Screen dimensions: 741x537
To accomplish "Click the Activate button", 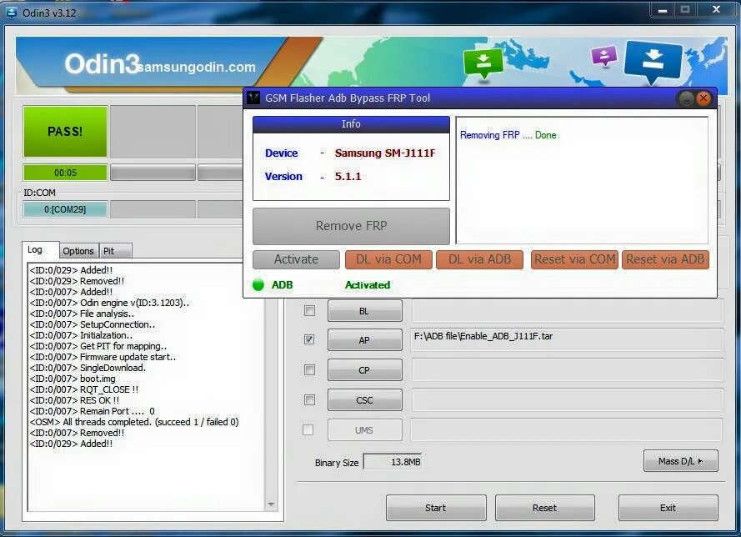I will 296,259.
